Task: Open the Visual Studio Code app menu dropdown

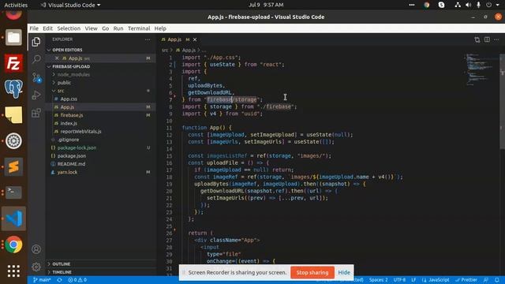Action: pyautogui.click(x=70, y=5)
